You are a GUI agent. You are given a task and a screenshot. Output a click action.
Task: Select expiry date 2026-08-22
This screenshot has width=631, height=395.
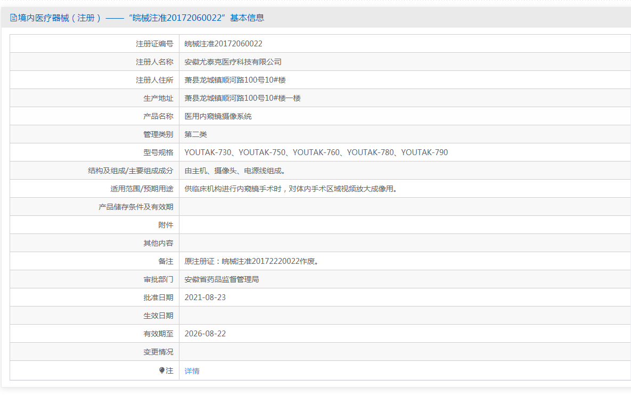click(205, 334)
